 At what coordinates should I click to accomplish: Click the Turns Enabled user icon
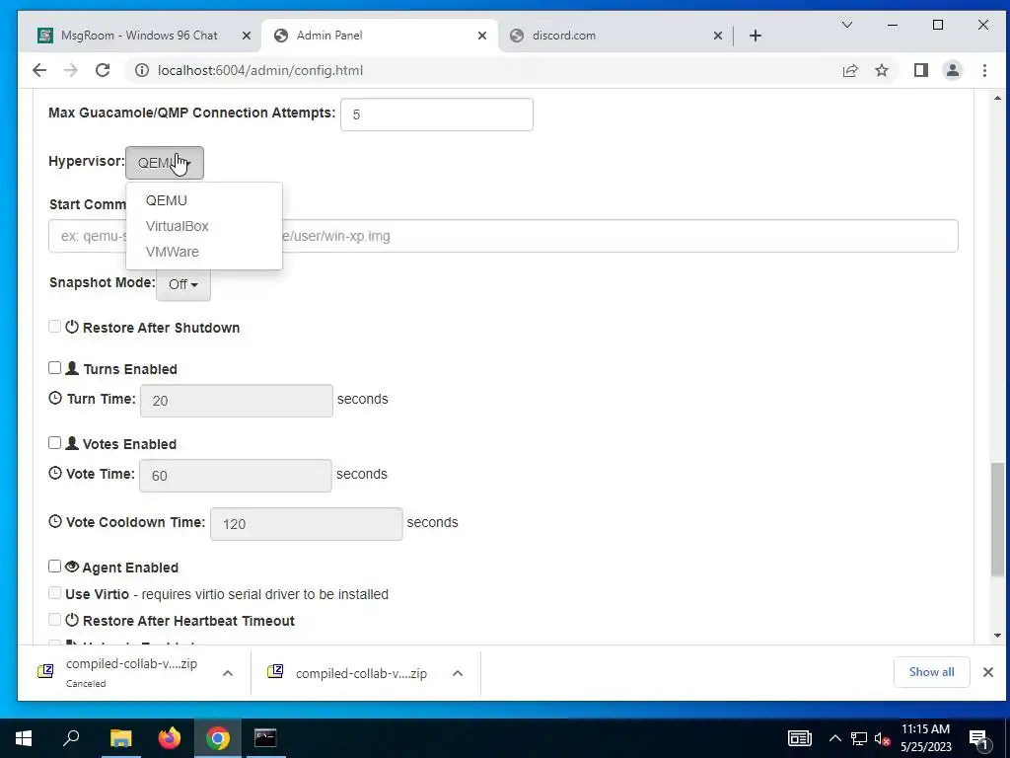tap(72, 368)
